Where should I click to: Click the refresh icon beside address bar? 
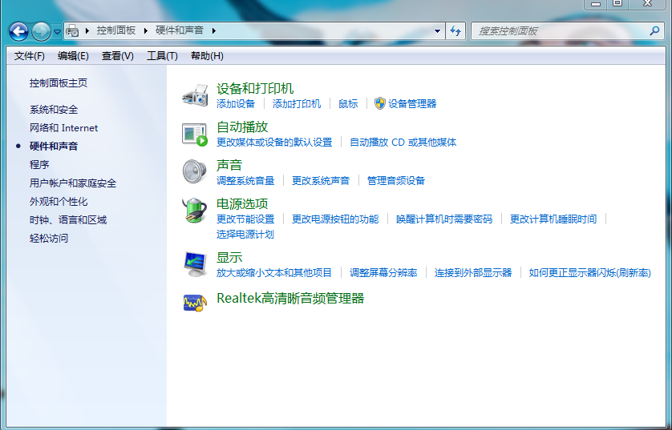[x=455, y=30]
